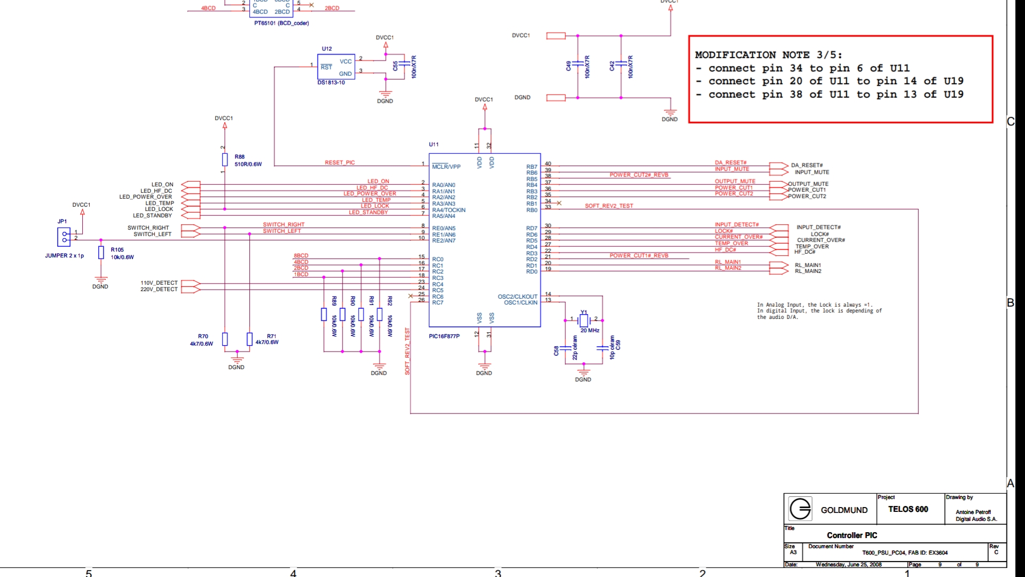Click DGND ground symbol below R105

coord(101,280)
